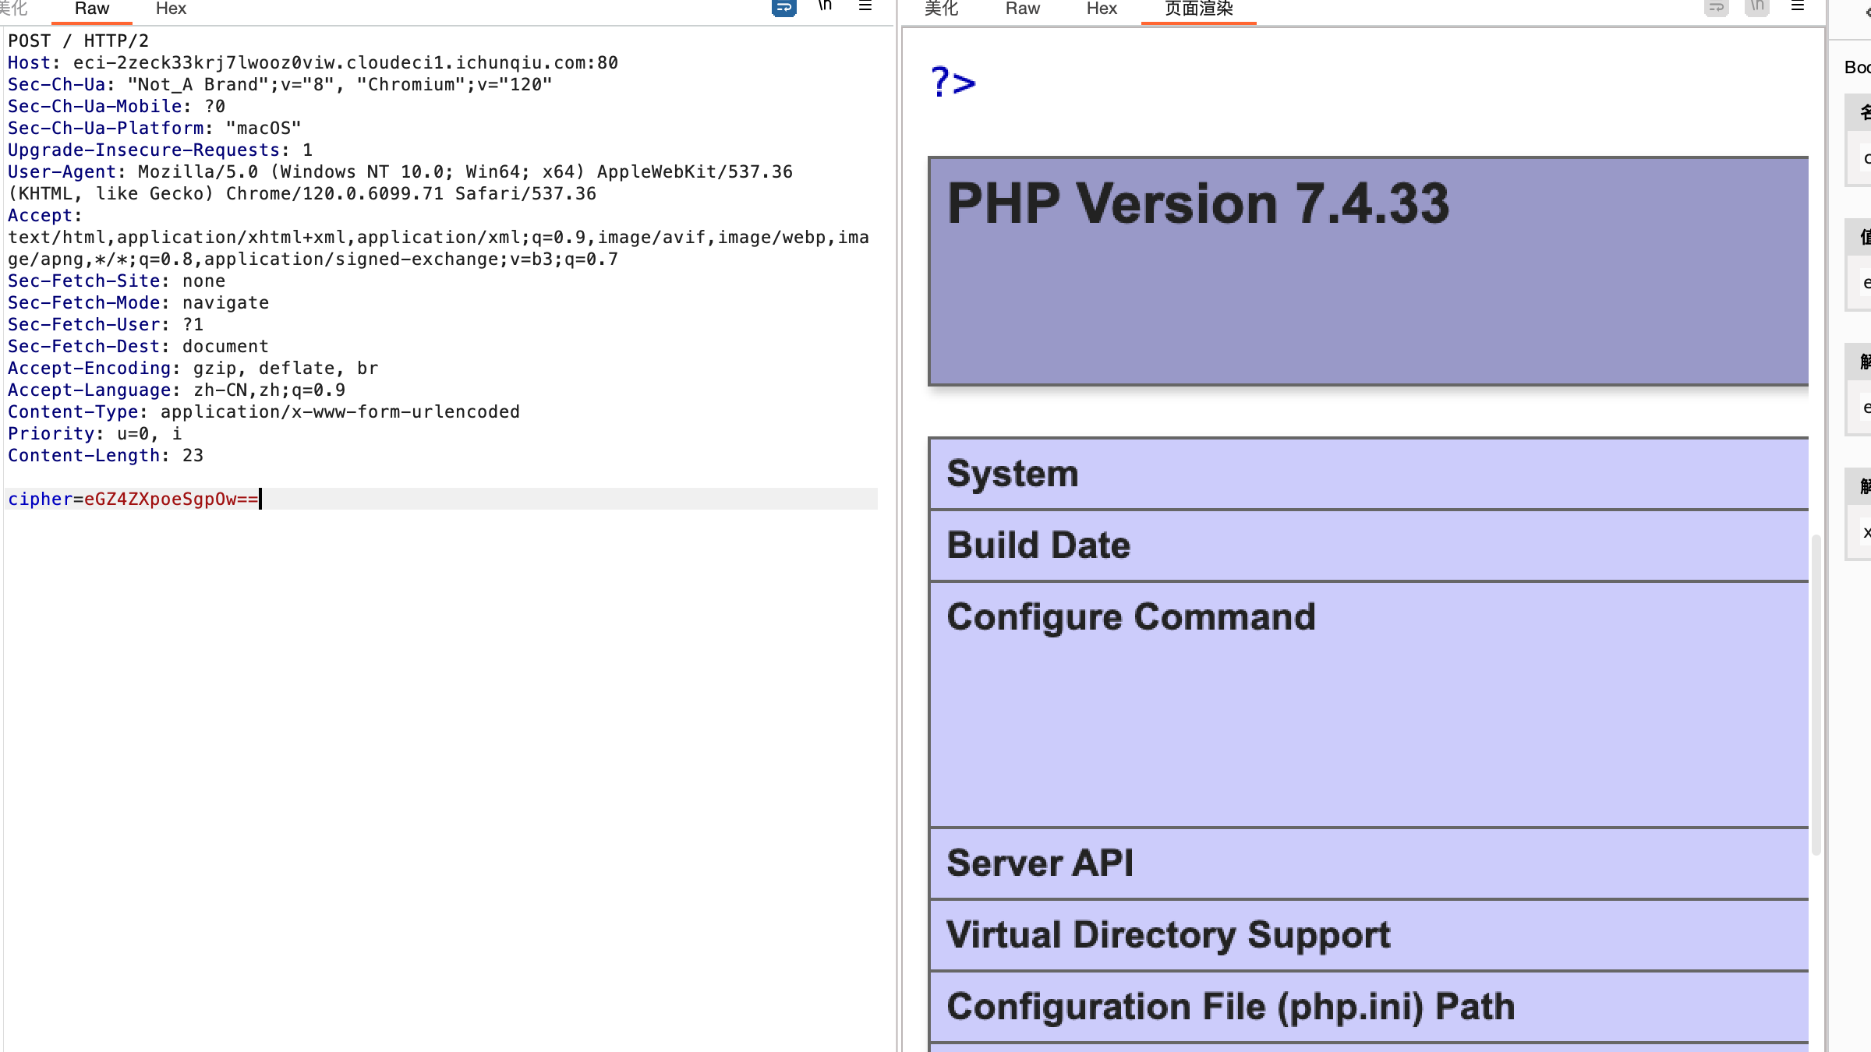Click the Server API row

point(1040,863)
